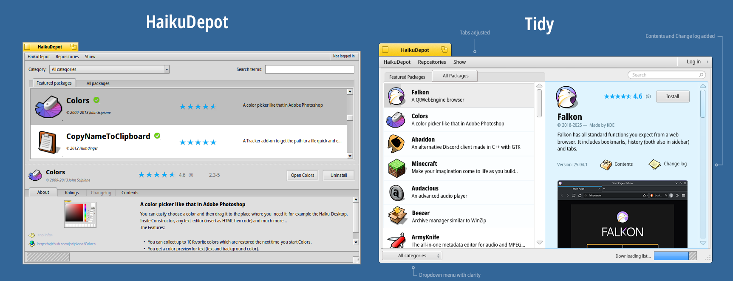
Task: Open Show menu in the original window
Action: pos(90,57)
